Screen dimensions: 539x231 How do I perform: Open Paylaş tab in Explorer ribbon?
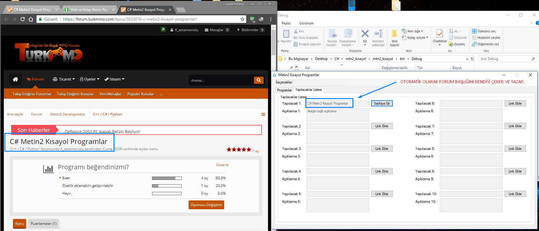tap(286, 23)
